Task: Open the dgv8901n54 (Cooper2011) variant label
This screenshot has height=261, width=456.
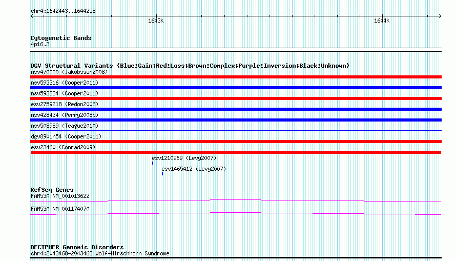Action: click(x=66, y=136)
